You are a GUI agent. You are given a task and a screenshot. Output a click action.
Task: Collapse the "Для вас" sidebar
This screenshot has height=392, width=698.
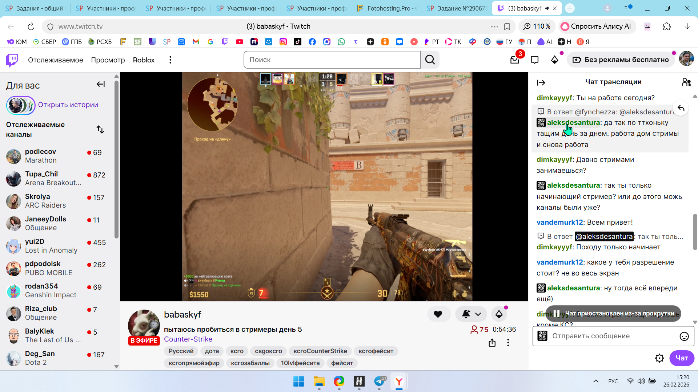point(101,85)
